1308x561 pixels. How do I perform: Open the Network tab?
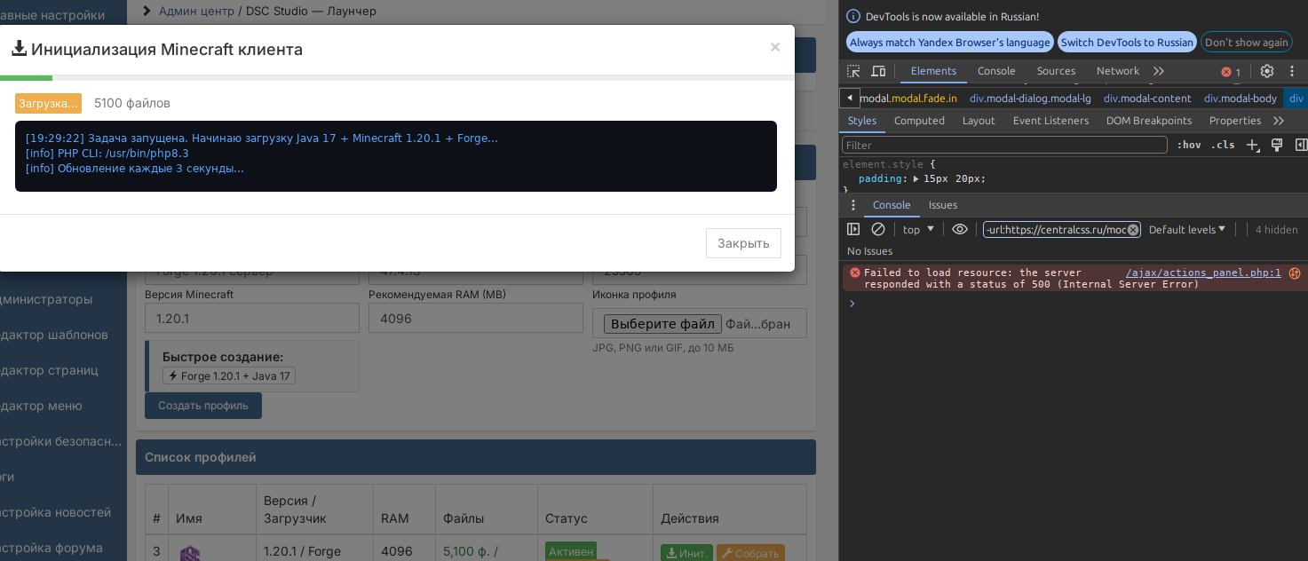click(1117, 71)
